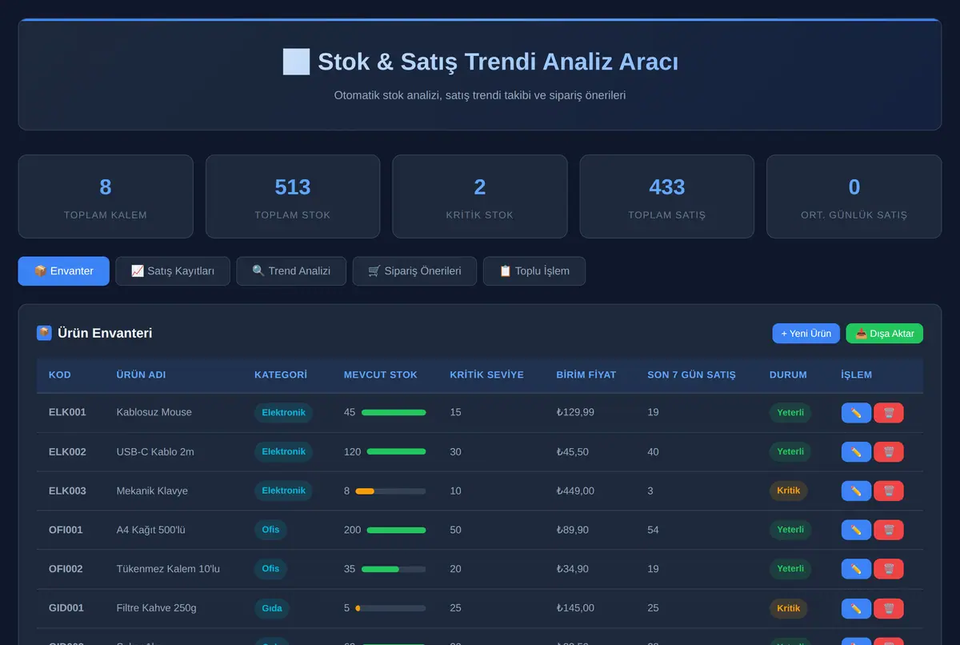The width and height of the screenshot is (960, 645).
Task: Click the Yeterli badge on Kablosuz Mouse
Action: [790, 413]
